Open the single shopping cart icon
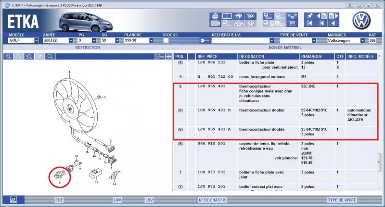Image resolution: width=385 pixels, height=207 pixels. click(x=292, y=24)
